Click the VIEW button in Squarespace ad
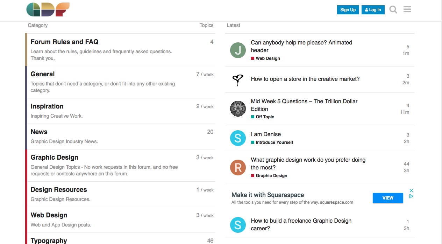This screenshot has width=442, height=244. point(387,198)
